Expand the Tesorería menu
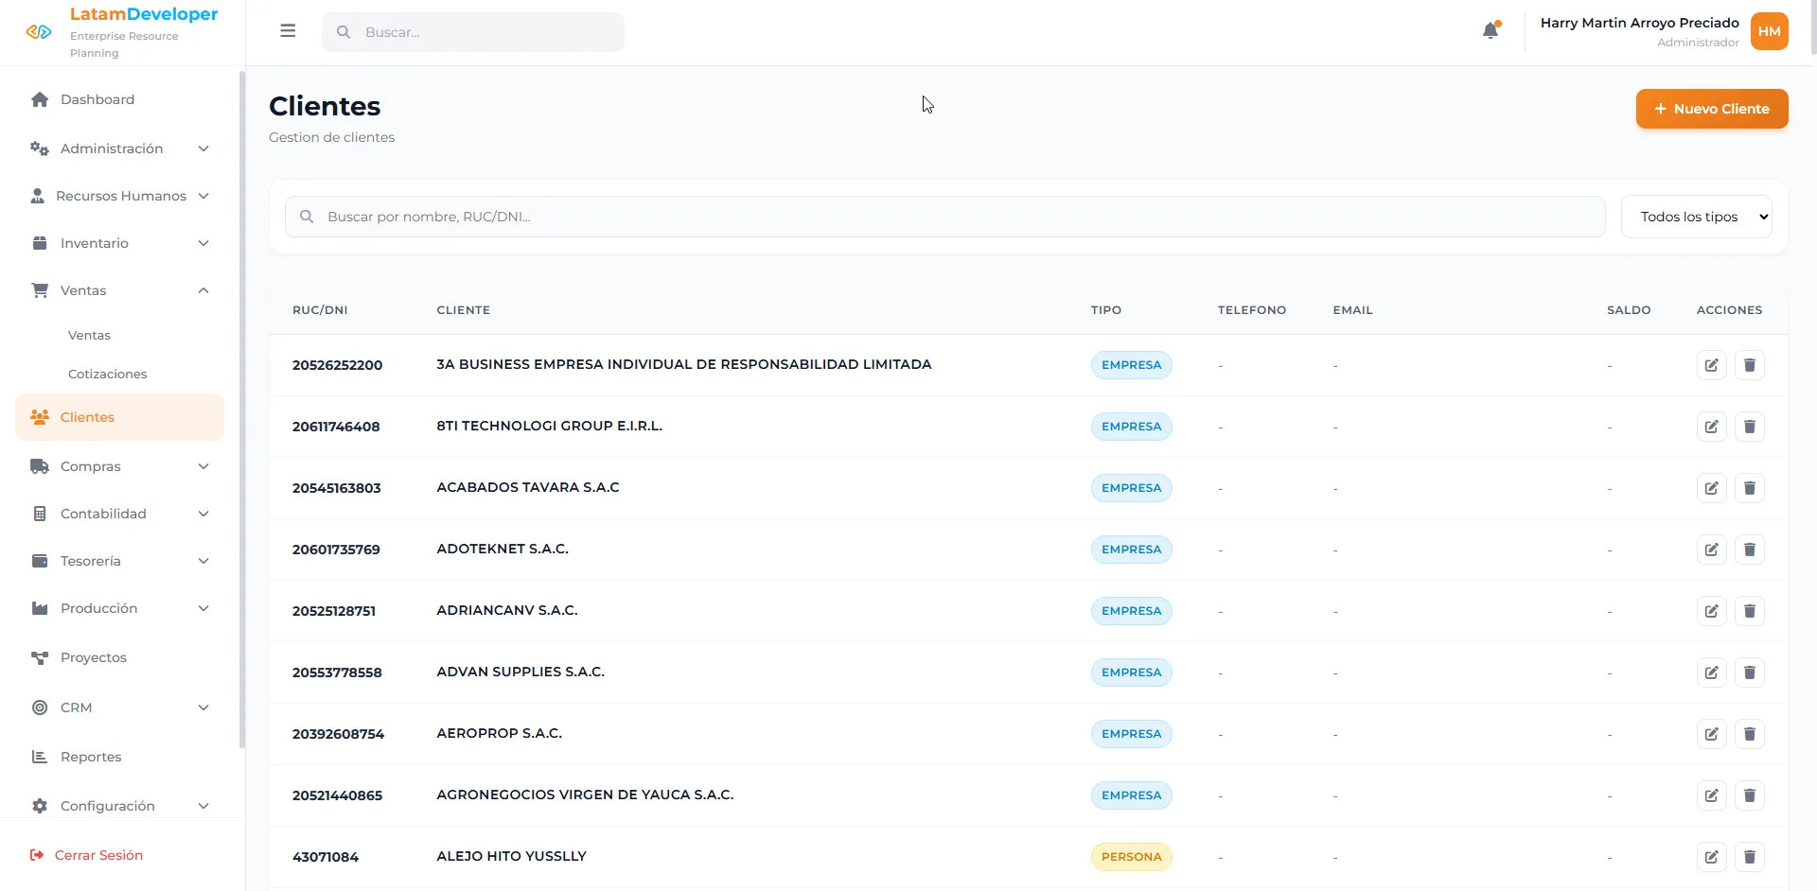The height and width of the screenshot is (891, 1817). [119, 561]
